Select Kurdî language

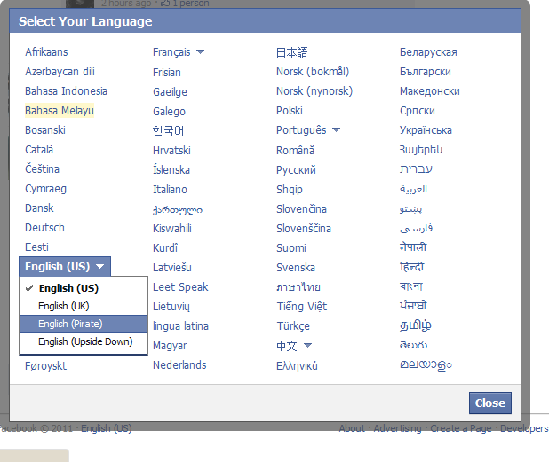pyautogui.click(x=165, y=248)
